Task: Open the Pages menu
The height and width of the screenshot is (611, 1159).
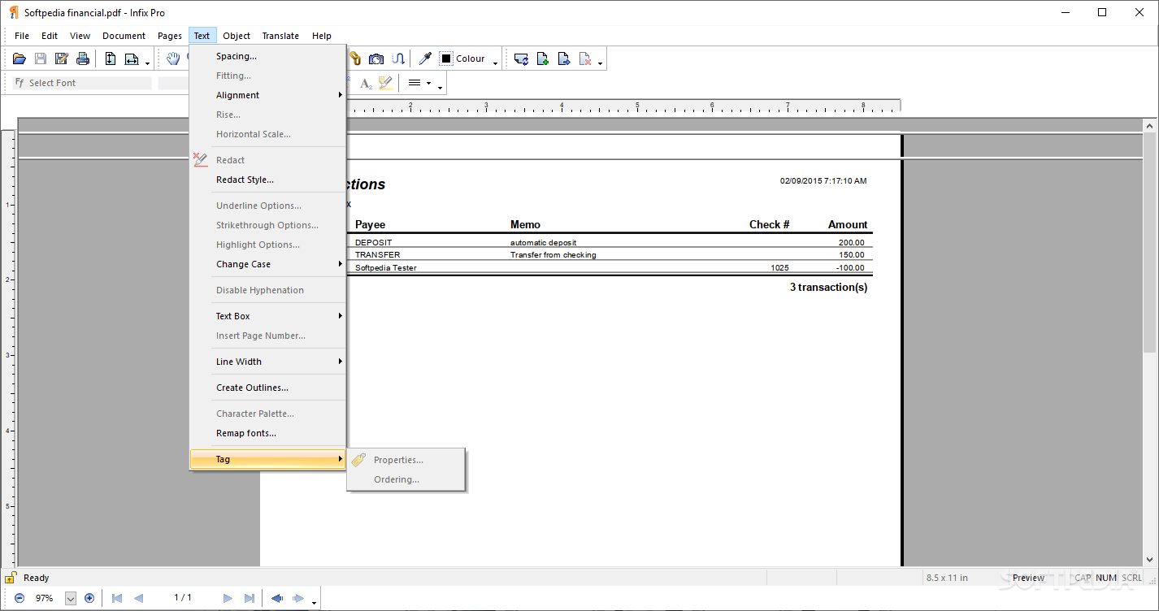Action: click(170, 36)
